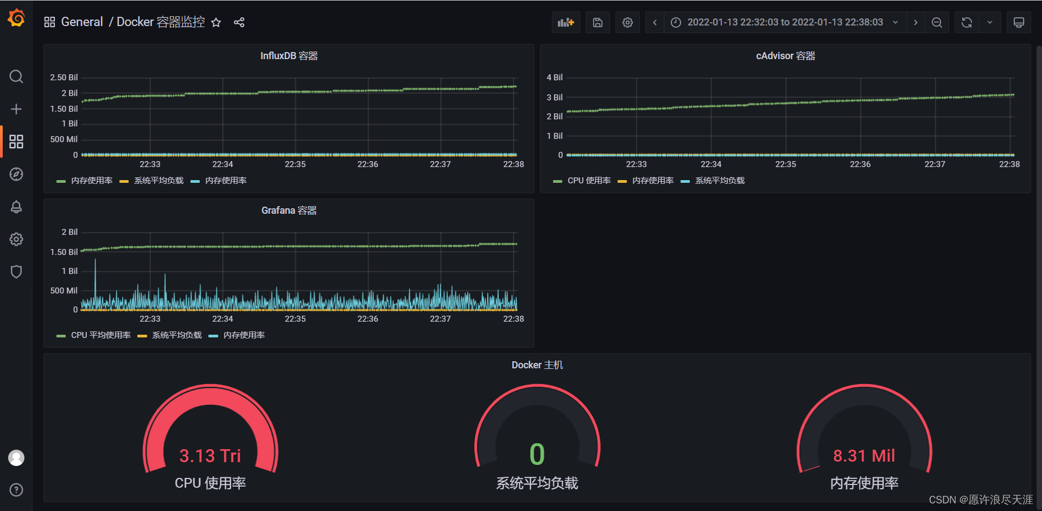
Task: Shift time range forward with right arrow
Action: coord(916,22)
